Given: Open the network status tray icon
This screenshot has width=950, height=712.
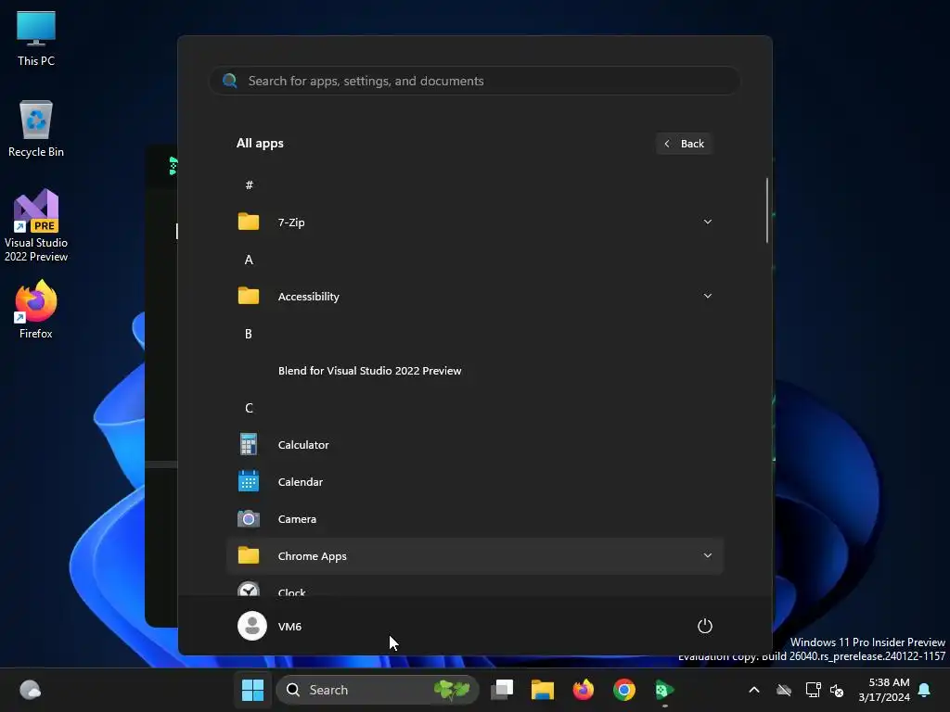Looking at the screenshot, I should pos(813,690).
